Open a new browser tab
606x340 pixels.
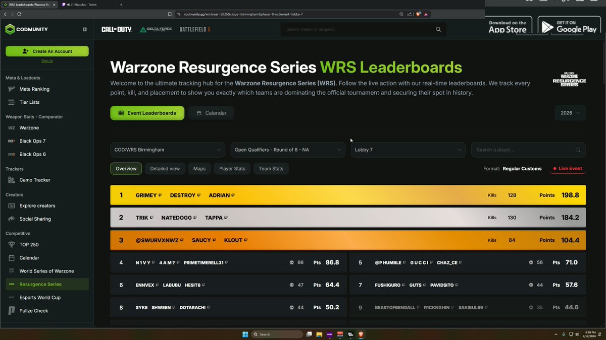[x=121, y=5]
